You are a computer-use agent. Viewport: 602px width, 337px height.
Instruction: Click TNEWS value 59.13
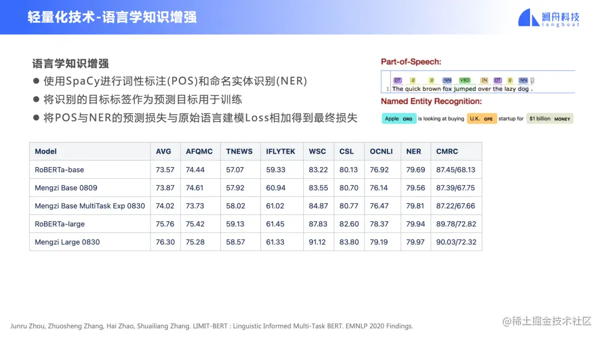click(235, 224)
